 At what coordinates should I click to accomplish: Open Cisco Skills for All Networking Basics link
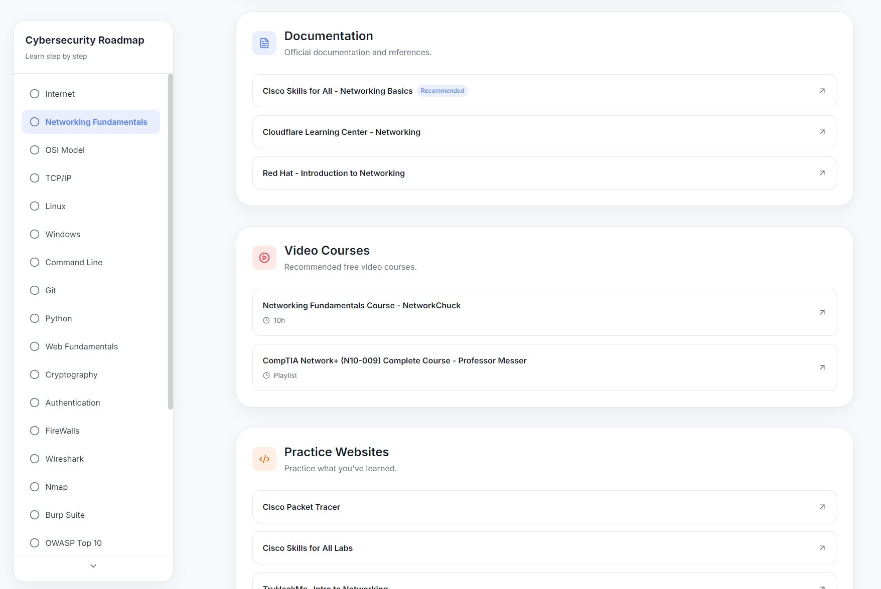[x=544, y=91]
